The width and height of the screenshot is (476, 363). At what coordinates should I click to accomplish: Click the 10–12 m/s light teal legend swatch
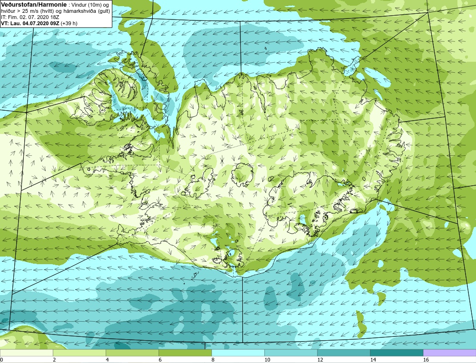pyautogui.click(x=290, y=353)
